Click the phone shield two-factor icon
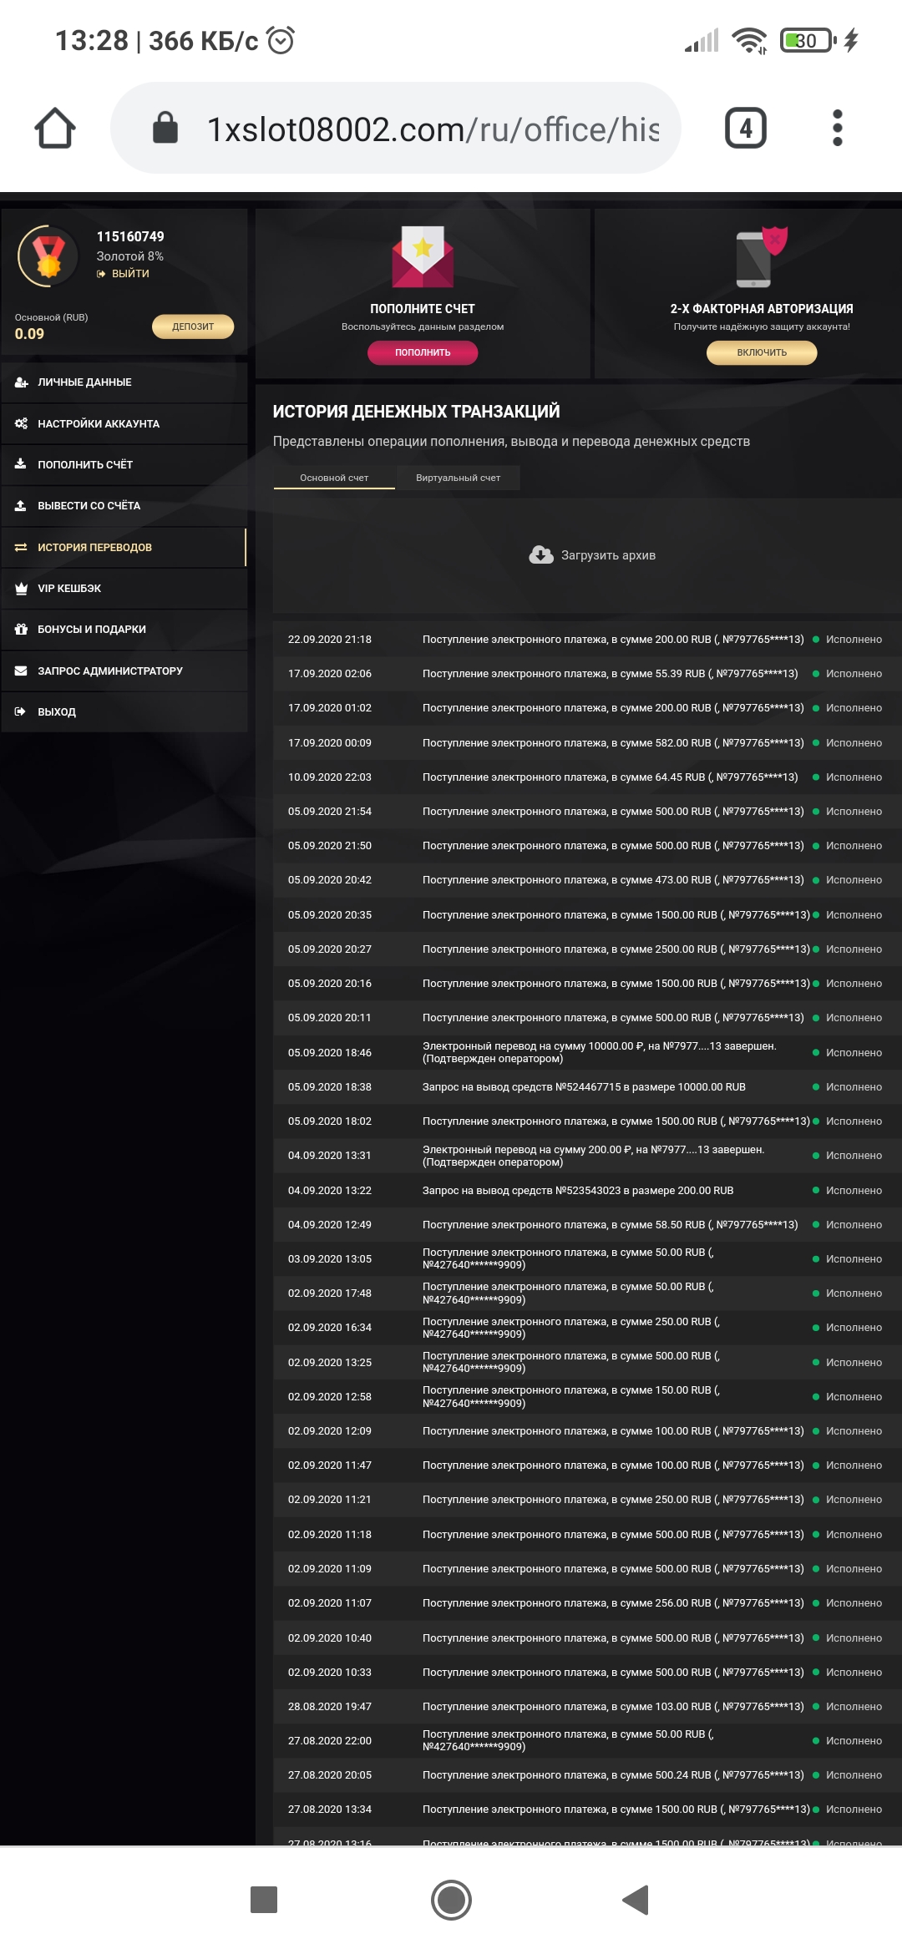902x1954 pixels. [x=761, y=257]
